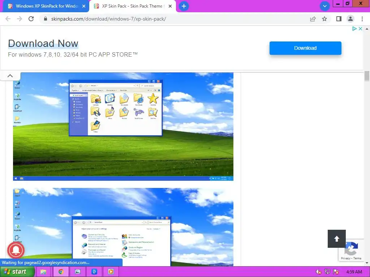Close the XP Skin Pack Theme tab
This screenshot has width=370, height=277.
[x=170, y=6]
